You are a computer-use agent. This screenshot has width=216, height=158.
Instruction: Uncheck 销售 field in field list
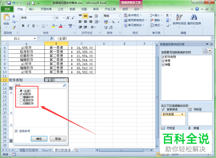click(x=163, y=65)
